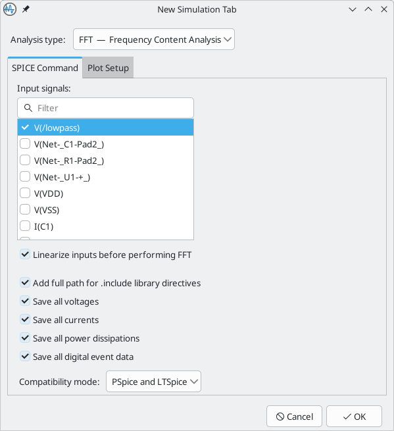Click the search magnifier icon in Filter
Screen dimensions: 394x431
point(28,108)
